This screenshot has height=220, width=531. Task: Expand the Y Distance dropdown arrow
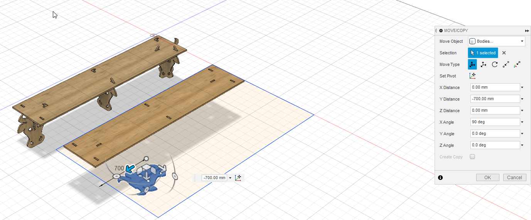click(522, 99)
